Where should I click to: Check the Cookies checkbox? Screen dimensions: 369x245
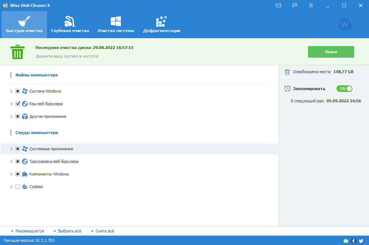pyautogui.click(x=18, y=187)
